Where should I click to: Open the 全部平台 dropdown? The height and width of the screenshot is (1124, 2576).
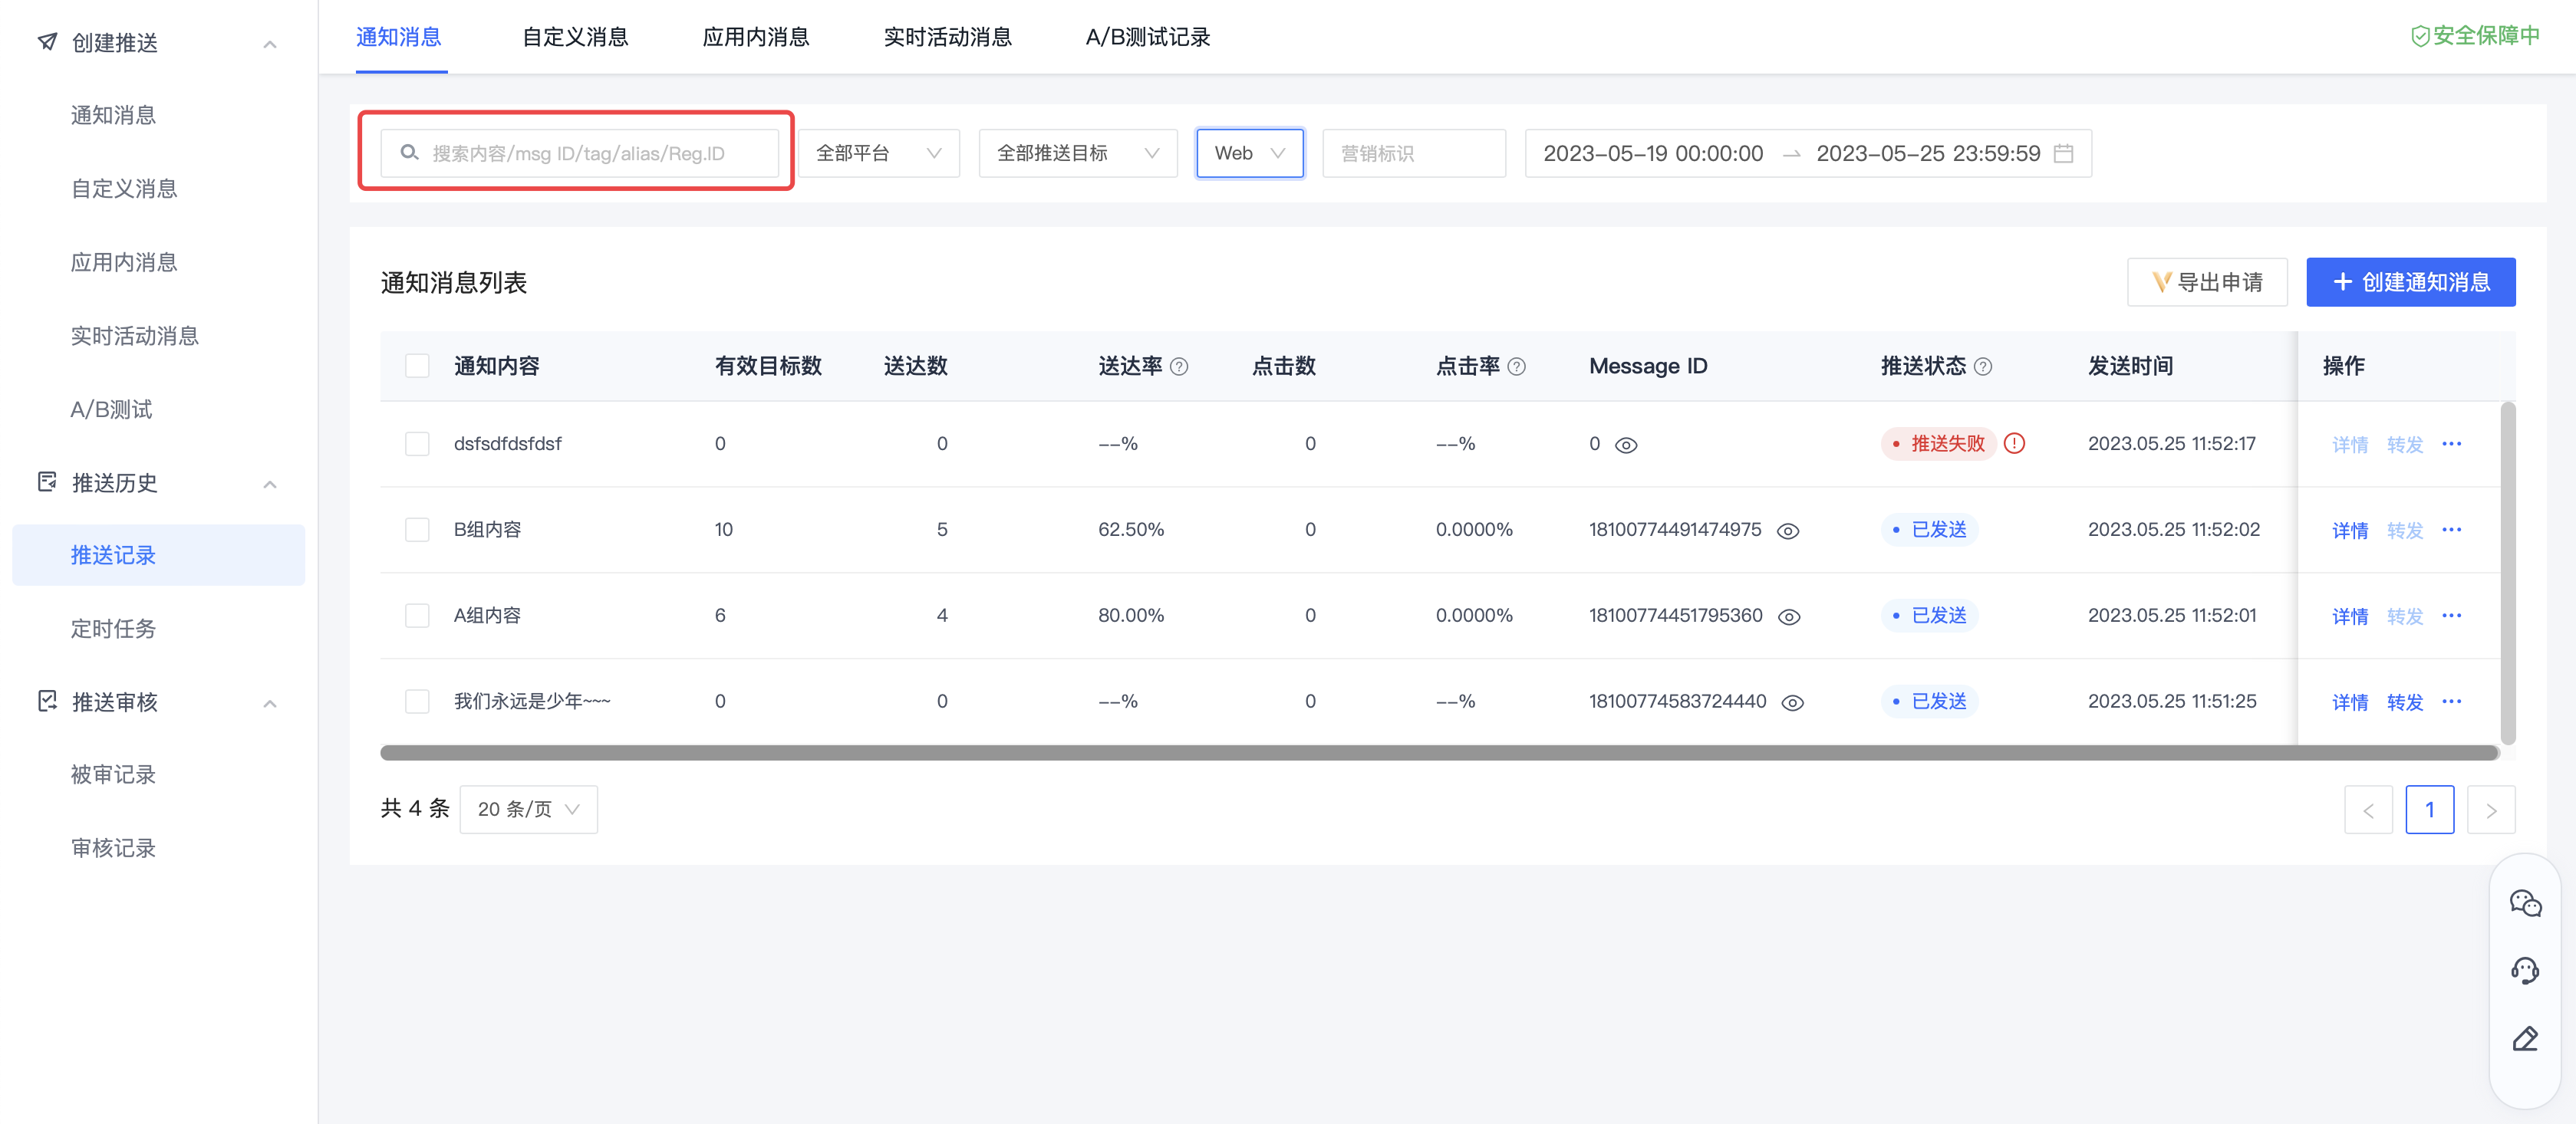[879, 153]
